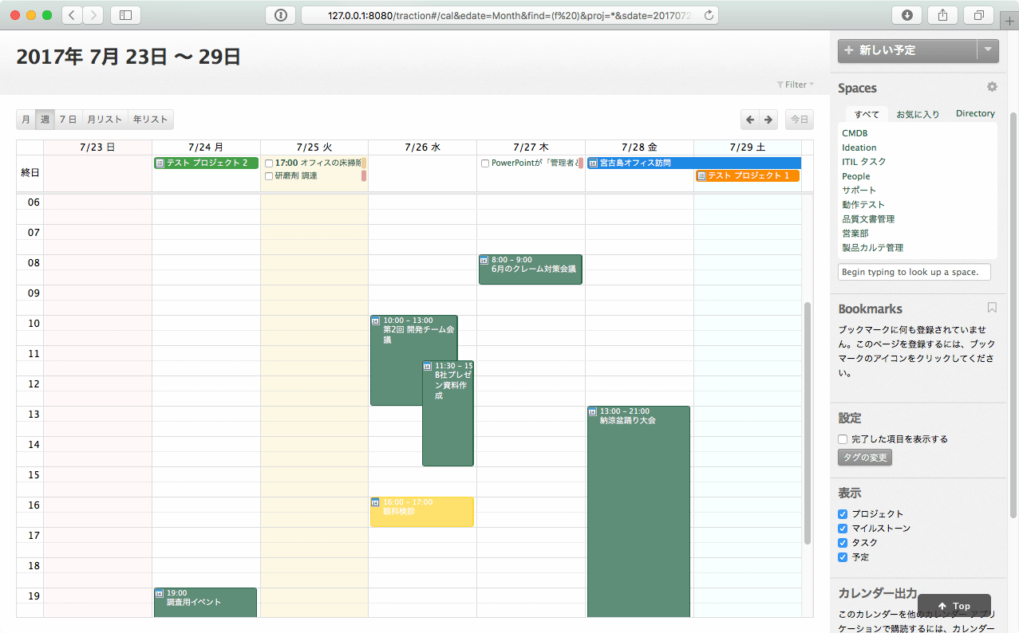Click the calendar grid vertical scrollbar
This screenshot has width=1019, height=633.
(807, 423)
